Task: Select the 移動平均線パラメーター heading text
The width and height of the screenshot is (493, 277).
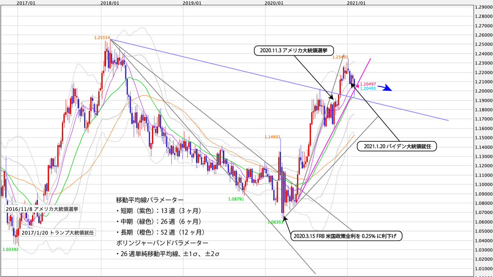Action: (x=150, y=200)
